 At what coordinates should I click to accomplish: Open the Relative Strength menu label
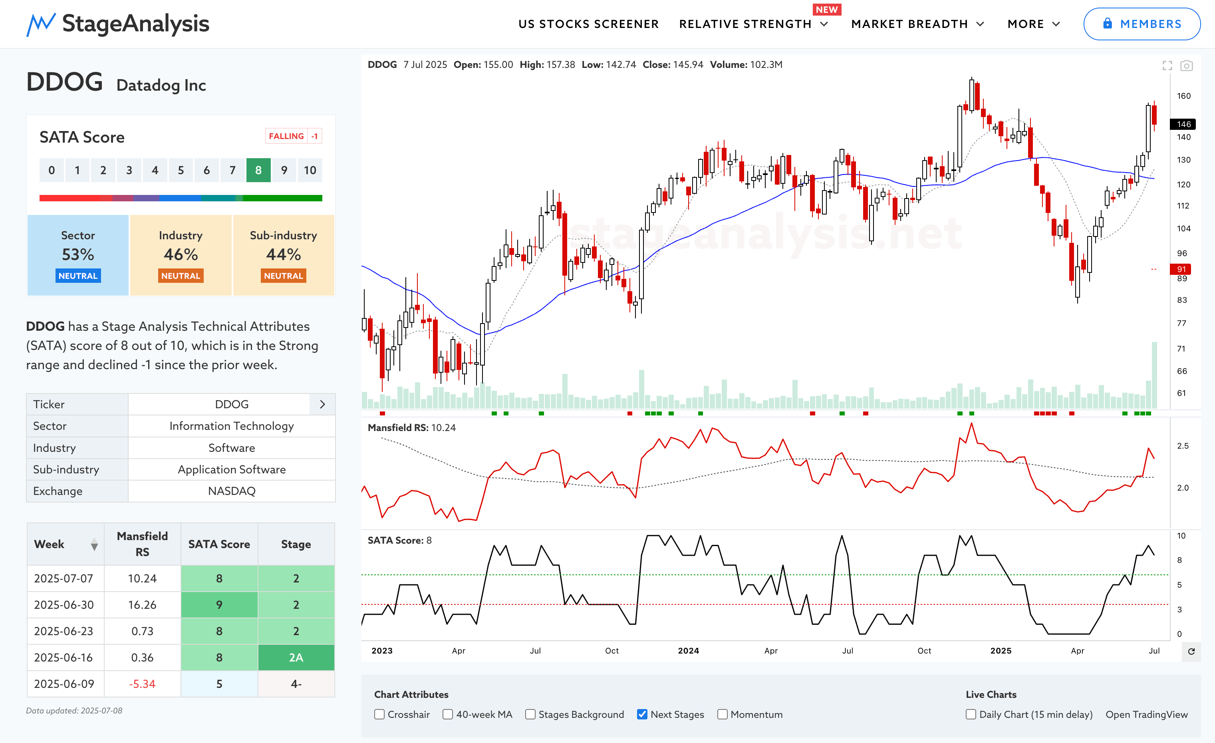pyautogui.click(x=745, y=24)
